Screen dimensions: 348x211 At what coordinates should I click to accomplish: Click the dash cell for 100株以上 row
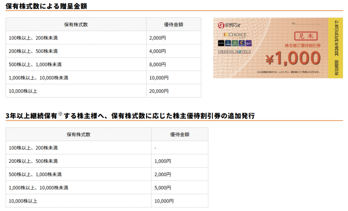point(155,148)
